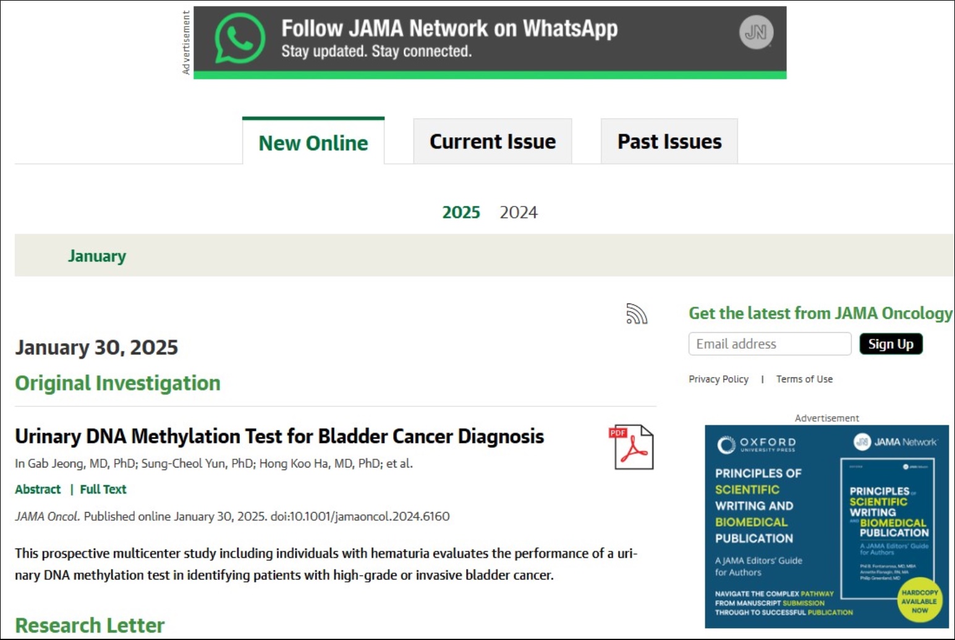
Task: Open the Current Issue tab
Action: pyautogui.click(x=493, y=142)
